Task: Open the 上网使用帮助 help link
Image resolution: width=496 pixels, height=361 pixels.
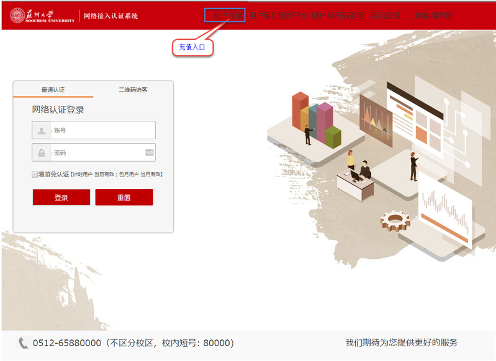Action: pos(431,15)
